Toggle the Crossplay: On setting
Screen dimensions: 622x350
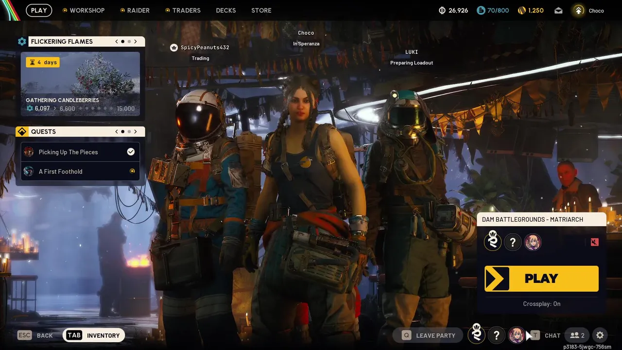542,304
